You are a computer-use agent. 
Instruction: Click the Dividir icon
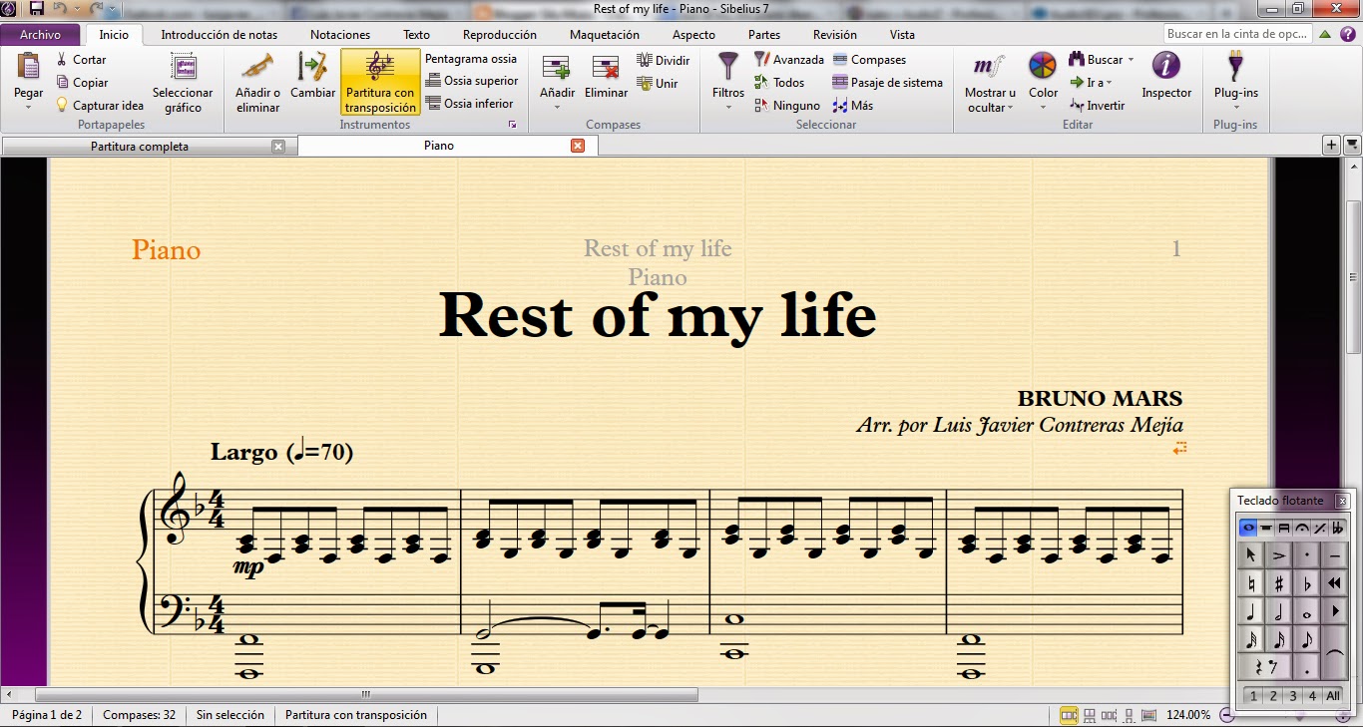[x=645, y=61]
